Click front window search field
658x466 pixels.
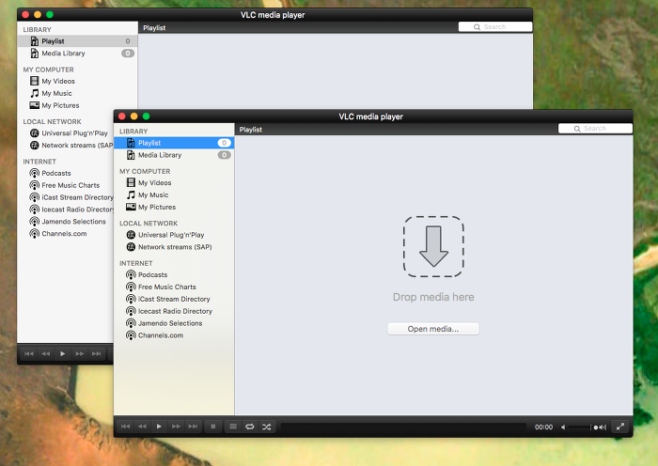coord(595,129)
